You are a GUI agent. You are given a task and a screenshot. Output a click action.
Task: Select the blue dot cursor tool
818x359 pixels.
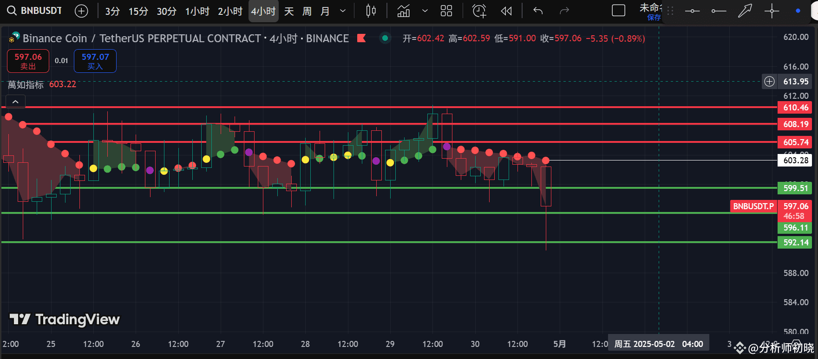[x=798, y=11]
